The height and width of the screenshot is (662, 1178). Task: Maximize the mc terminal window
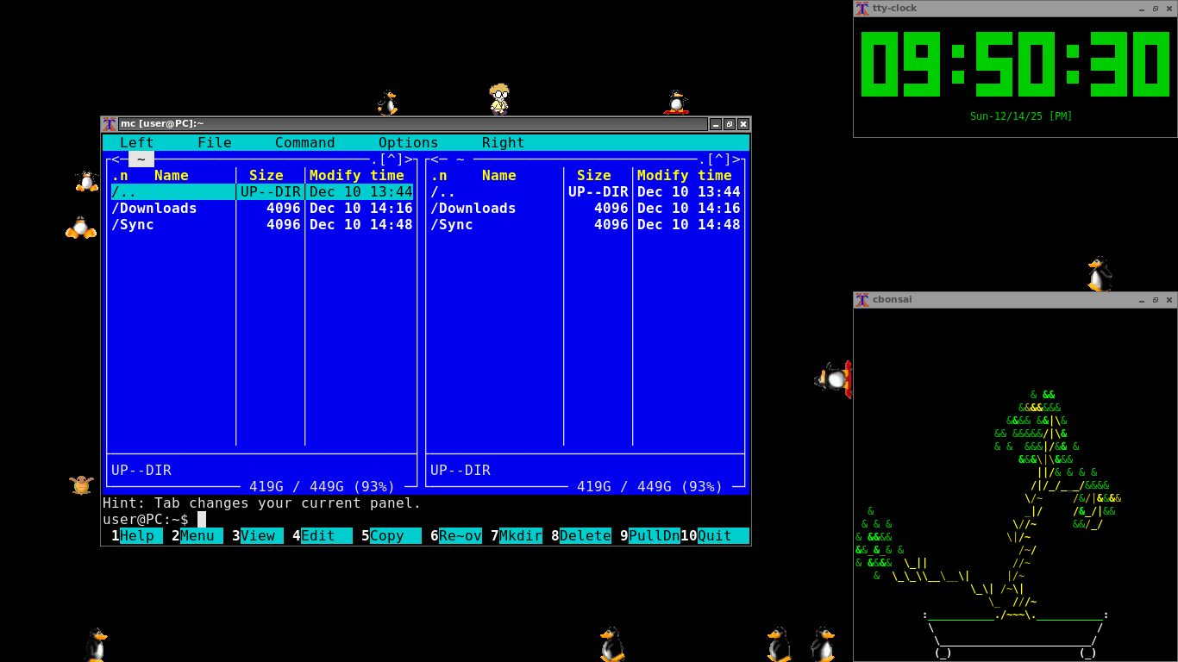[730, 124]
